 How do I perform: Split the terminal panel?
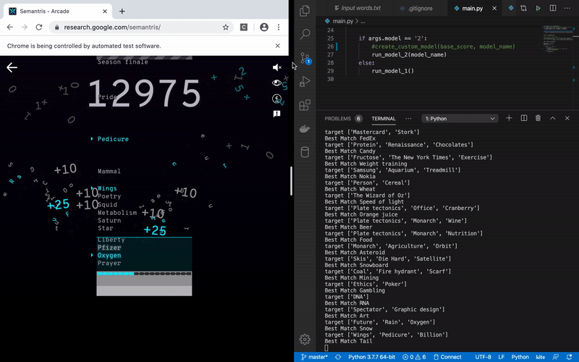523,118
